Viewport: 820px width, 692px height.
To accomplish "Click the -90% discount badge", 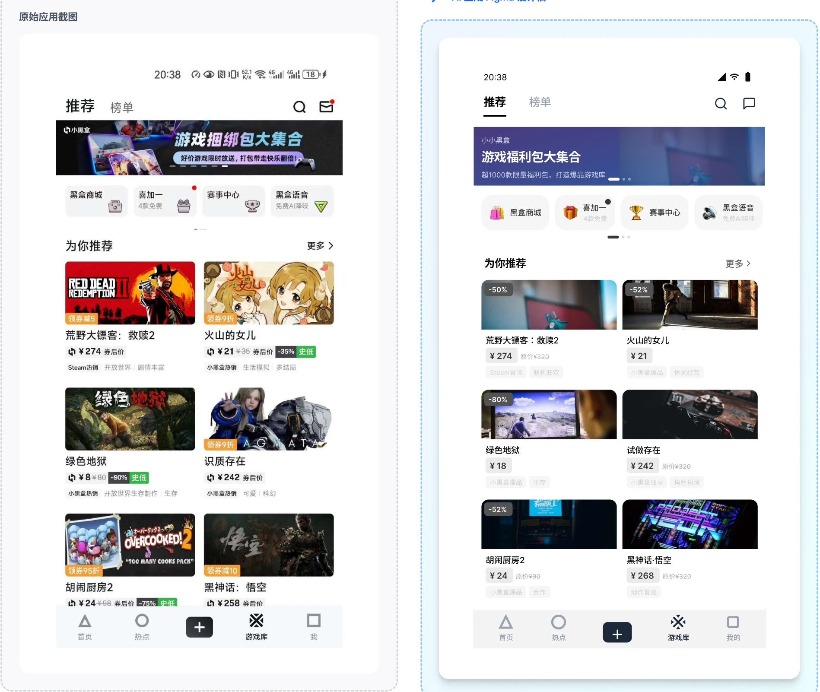I will tap(119, 478).
